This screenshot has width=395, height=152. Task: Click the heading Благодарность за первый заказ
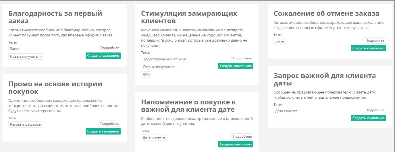pyautogui.click(x=55, y=17)
